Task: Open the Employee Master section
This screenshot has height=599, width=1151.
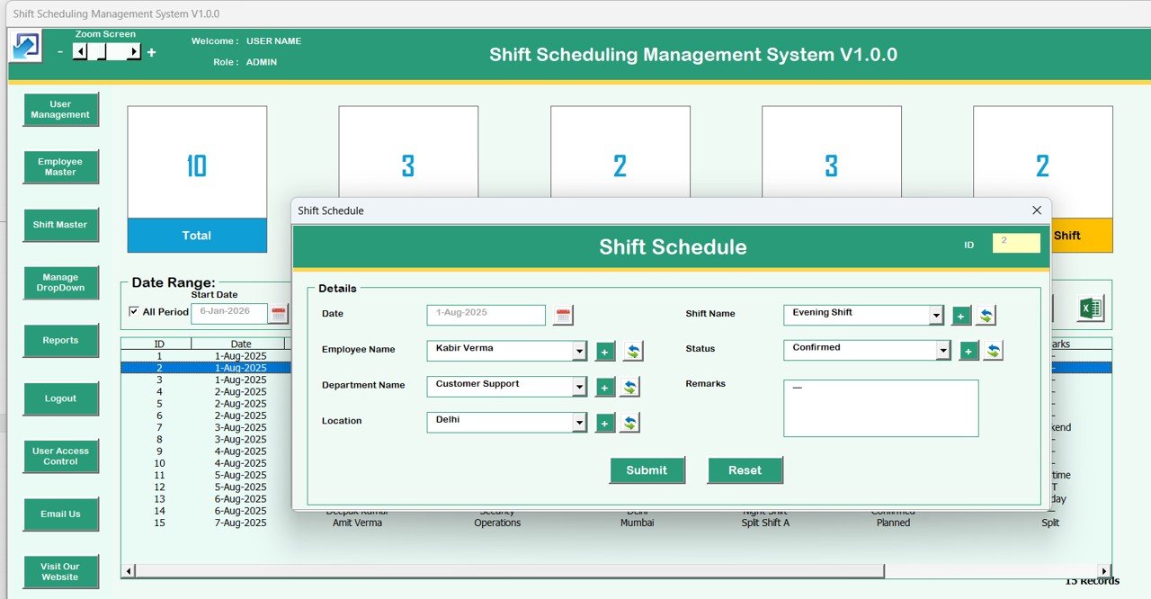Action: coord(60,167)
